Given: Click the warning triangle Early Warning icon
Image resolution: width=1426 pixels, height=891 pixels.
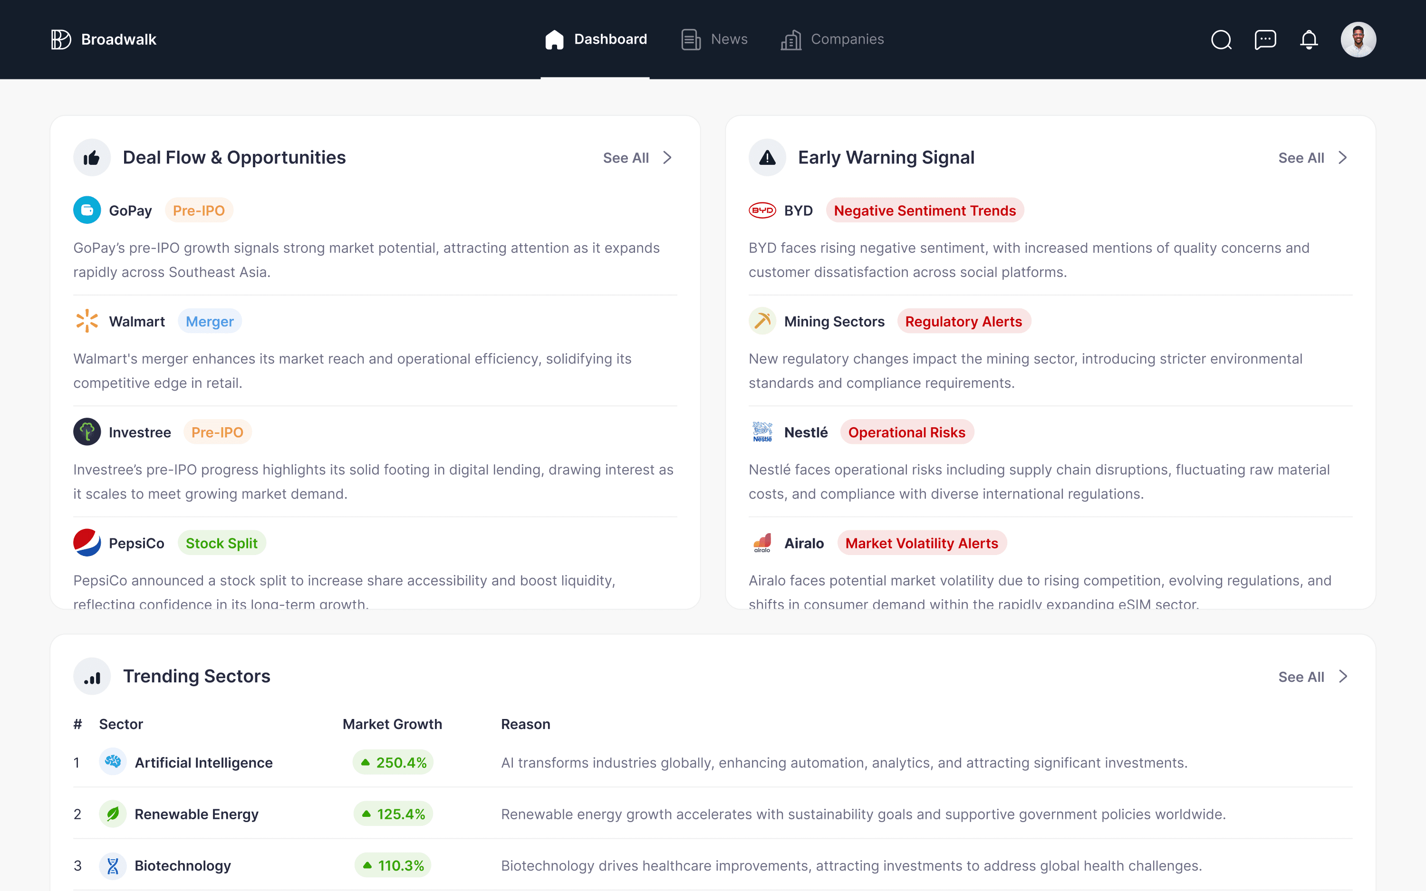Looking at the screenshot, I should click(767, 157).
